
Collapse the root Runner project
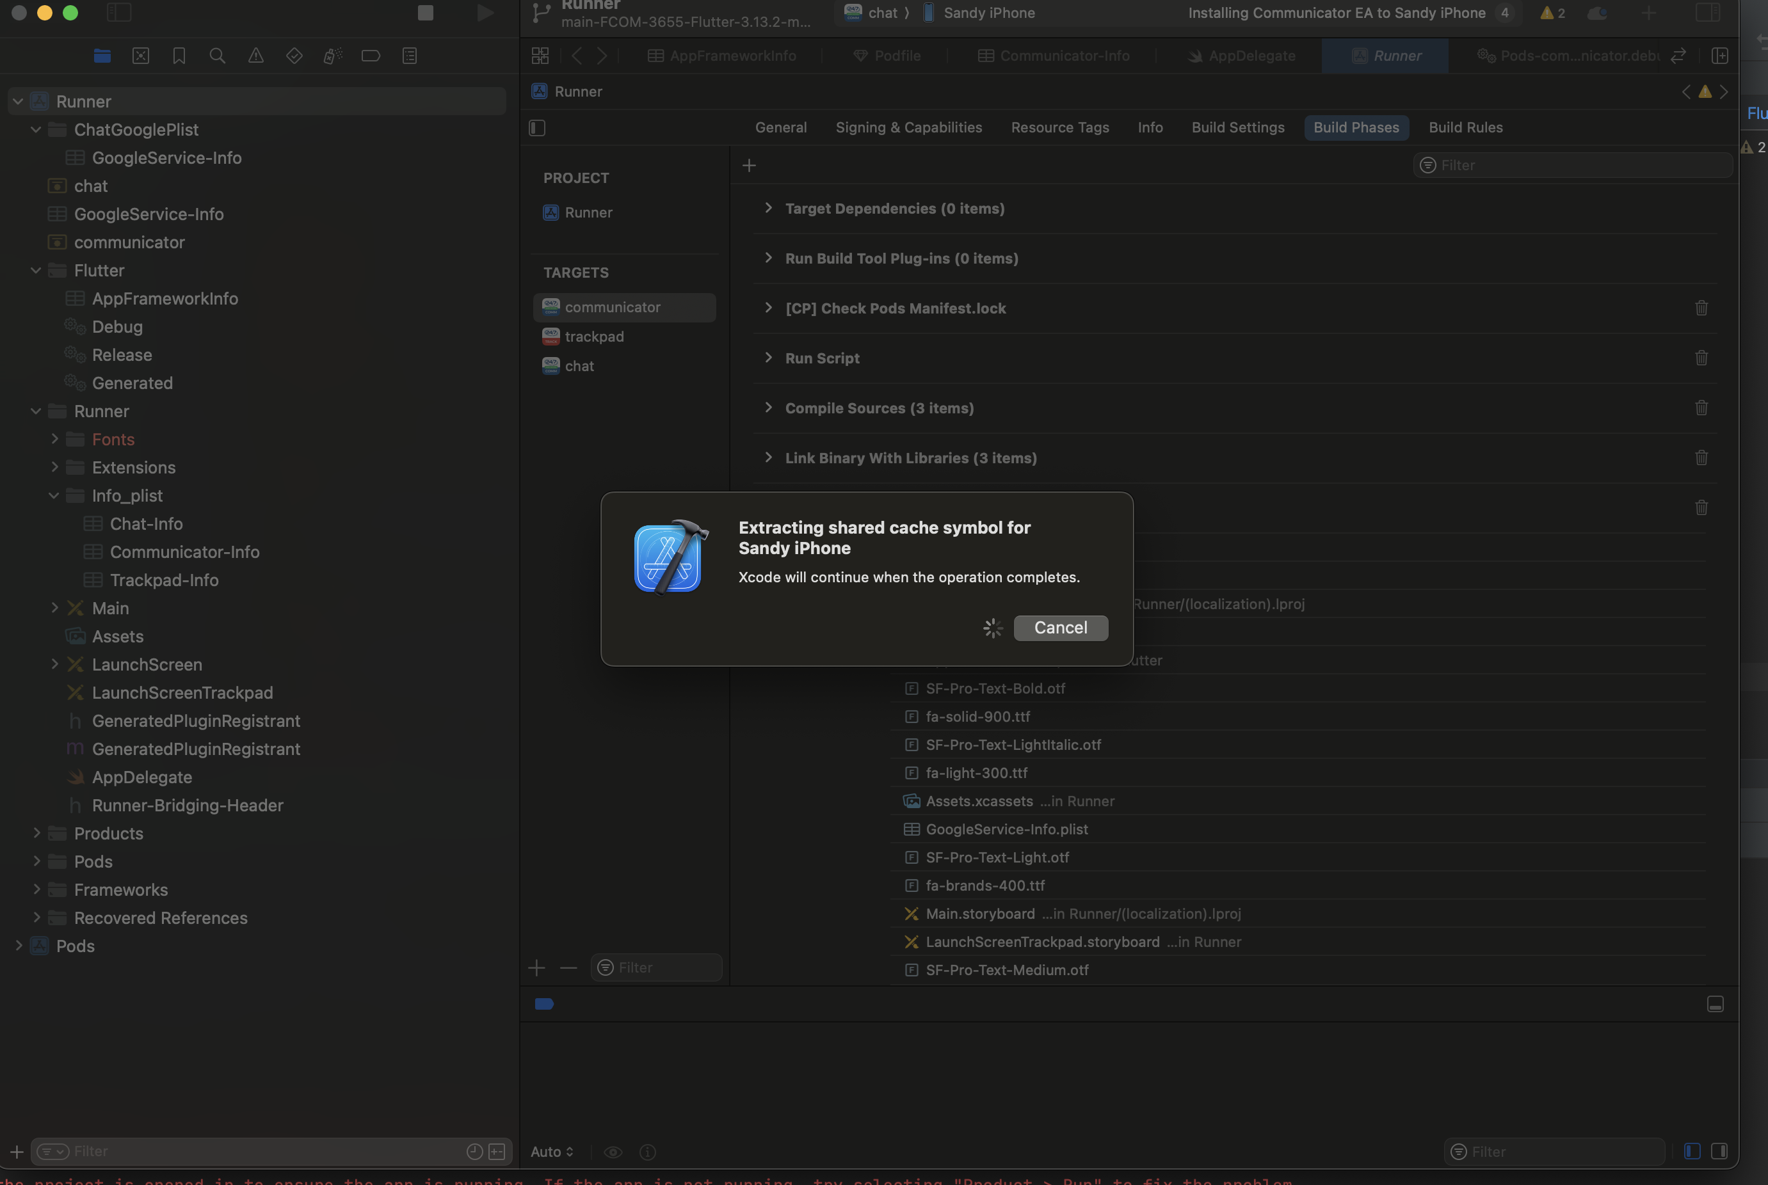[x=18, y=101]
